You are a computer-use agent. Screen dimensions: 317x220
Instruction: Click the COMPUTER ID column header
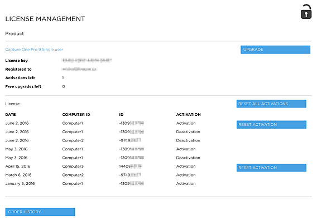76,115
